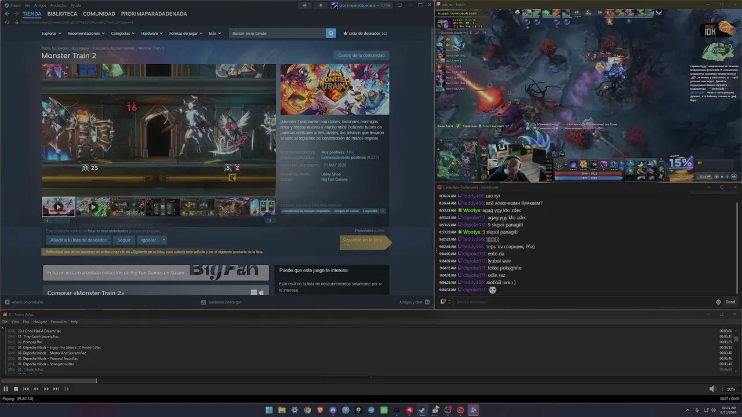Image resolution: width=742 pixels, height=417 pixels.
Task: Open Centro de la comunidad
Action: tap(361, 55)
